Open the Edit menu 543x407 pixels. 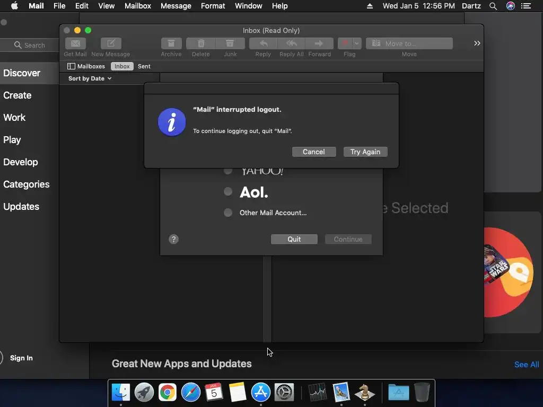[x=82, y=6]
